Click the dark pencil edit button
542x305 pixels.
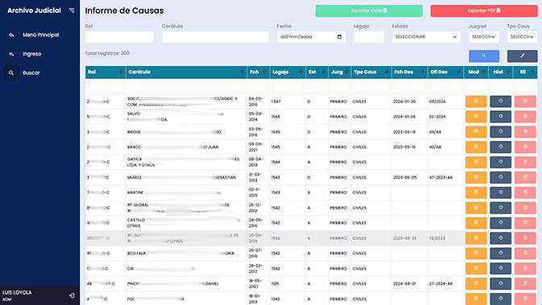(x=523, y=56)
